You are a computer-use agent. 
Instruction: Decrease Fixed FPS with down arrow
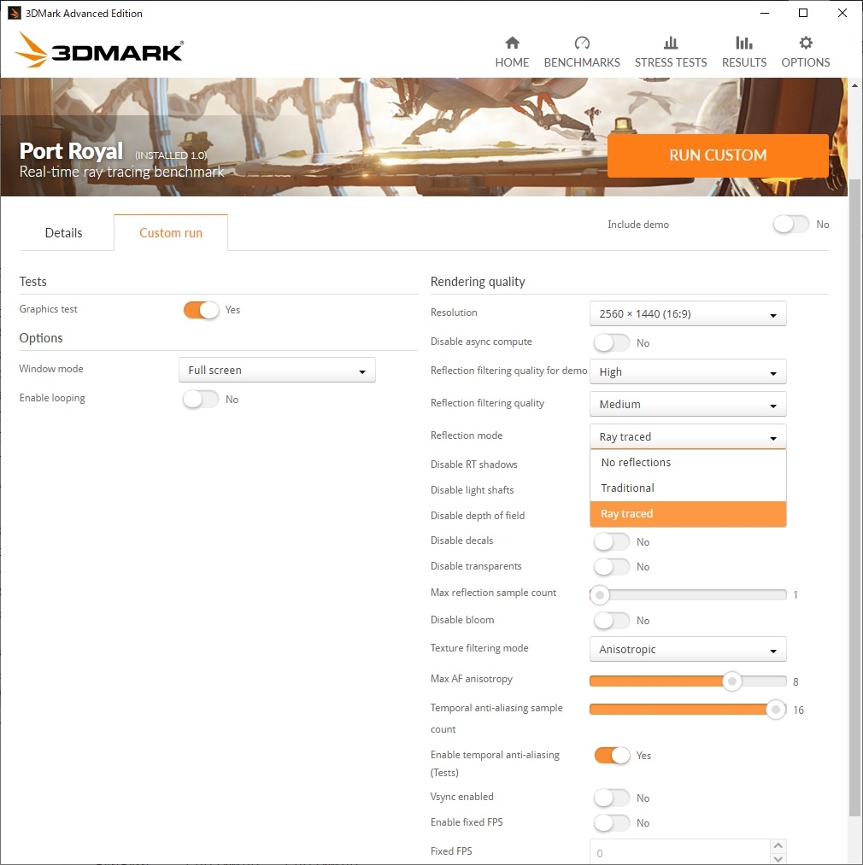tap(778, 858)
